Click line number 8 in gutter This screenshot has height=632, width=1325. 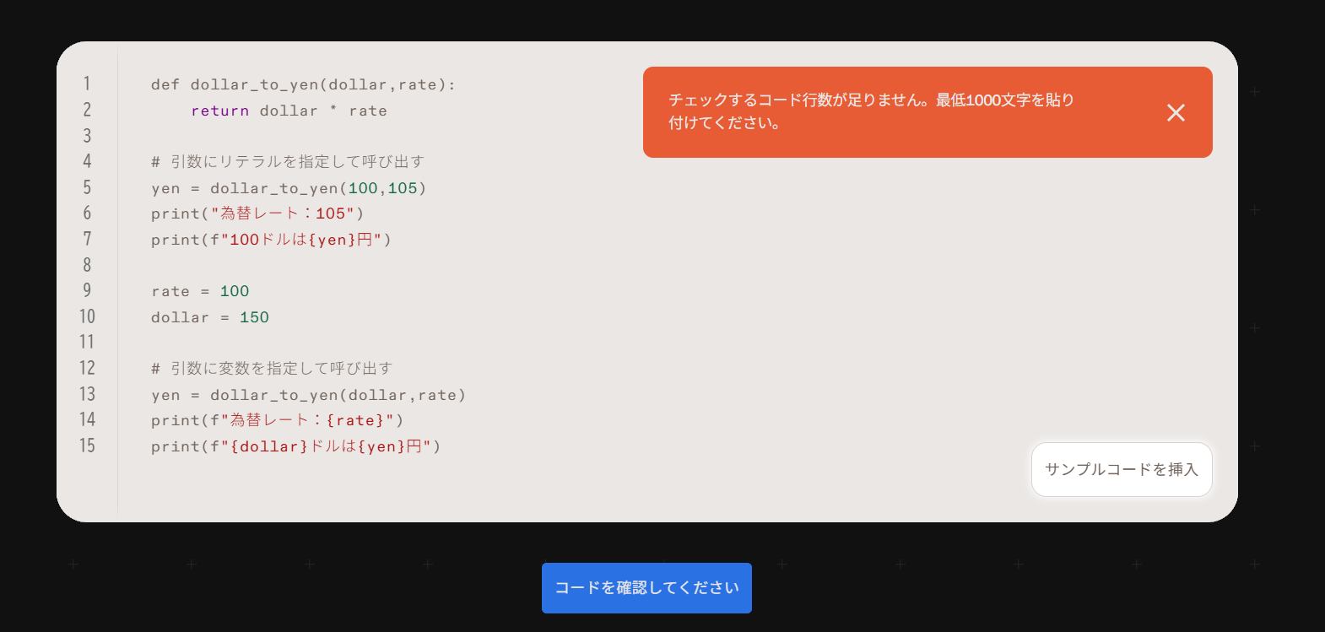(x=87, y=265)
